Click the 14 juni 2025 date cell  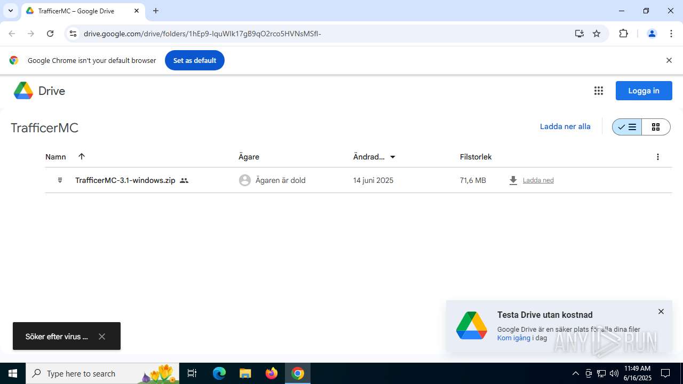[x=373, y=180]
